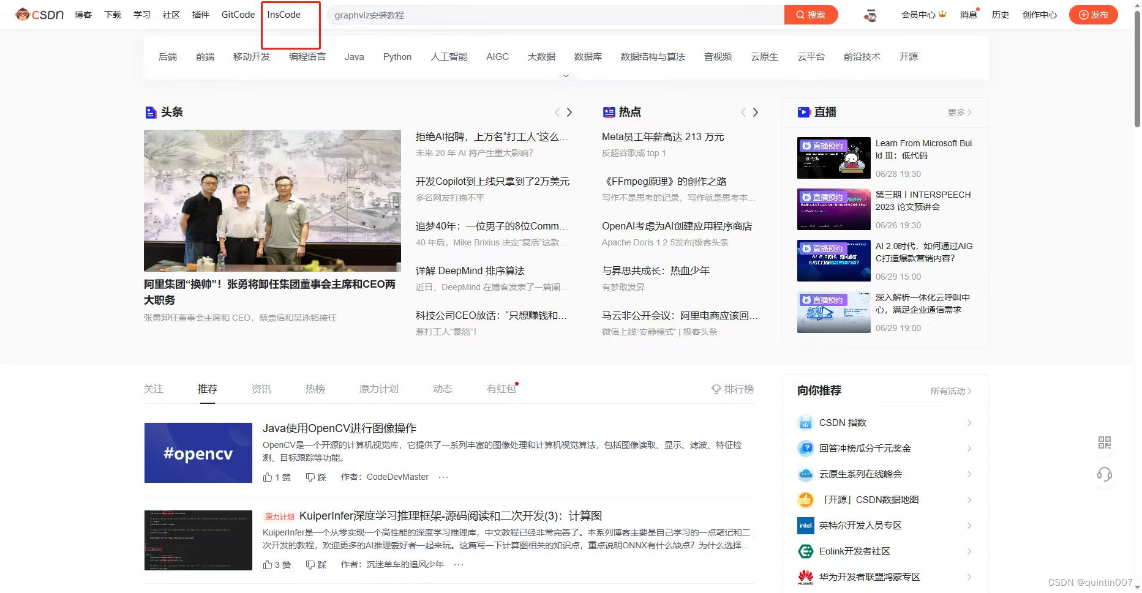This screenshot has width=1142, height=593.
Task: Open the 消息 messages link
Action: coord(969,15)
